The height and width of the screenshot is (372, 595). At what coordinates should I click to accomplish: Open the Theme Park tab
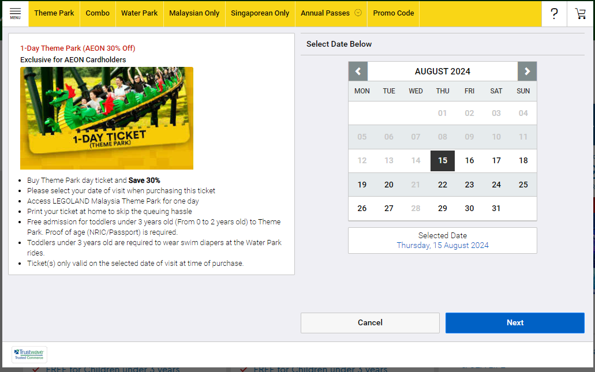[x=54, y=13]
